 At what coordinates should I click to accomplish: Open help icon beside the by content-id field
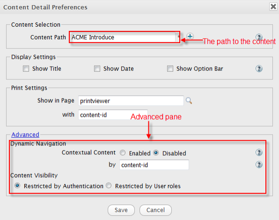click(259, 165)
